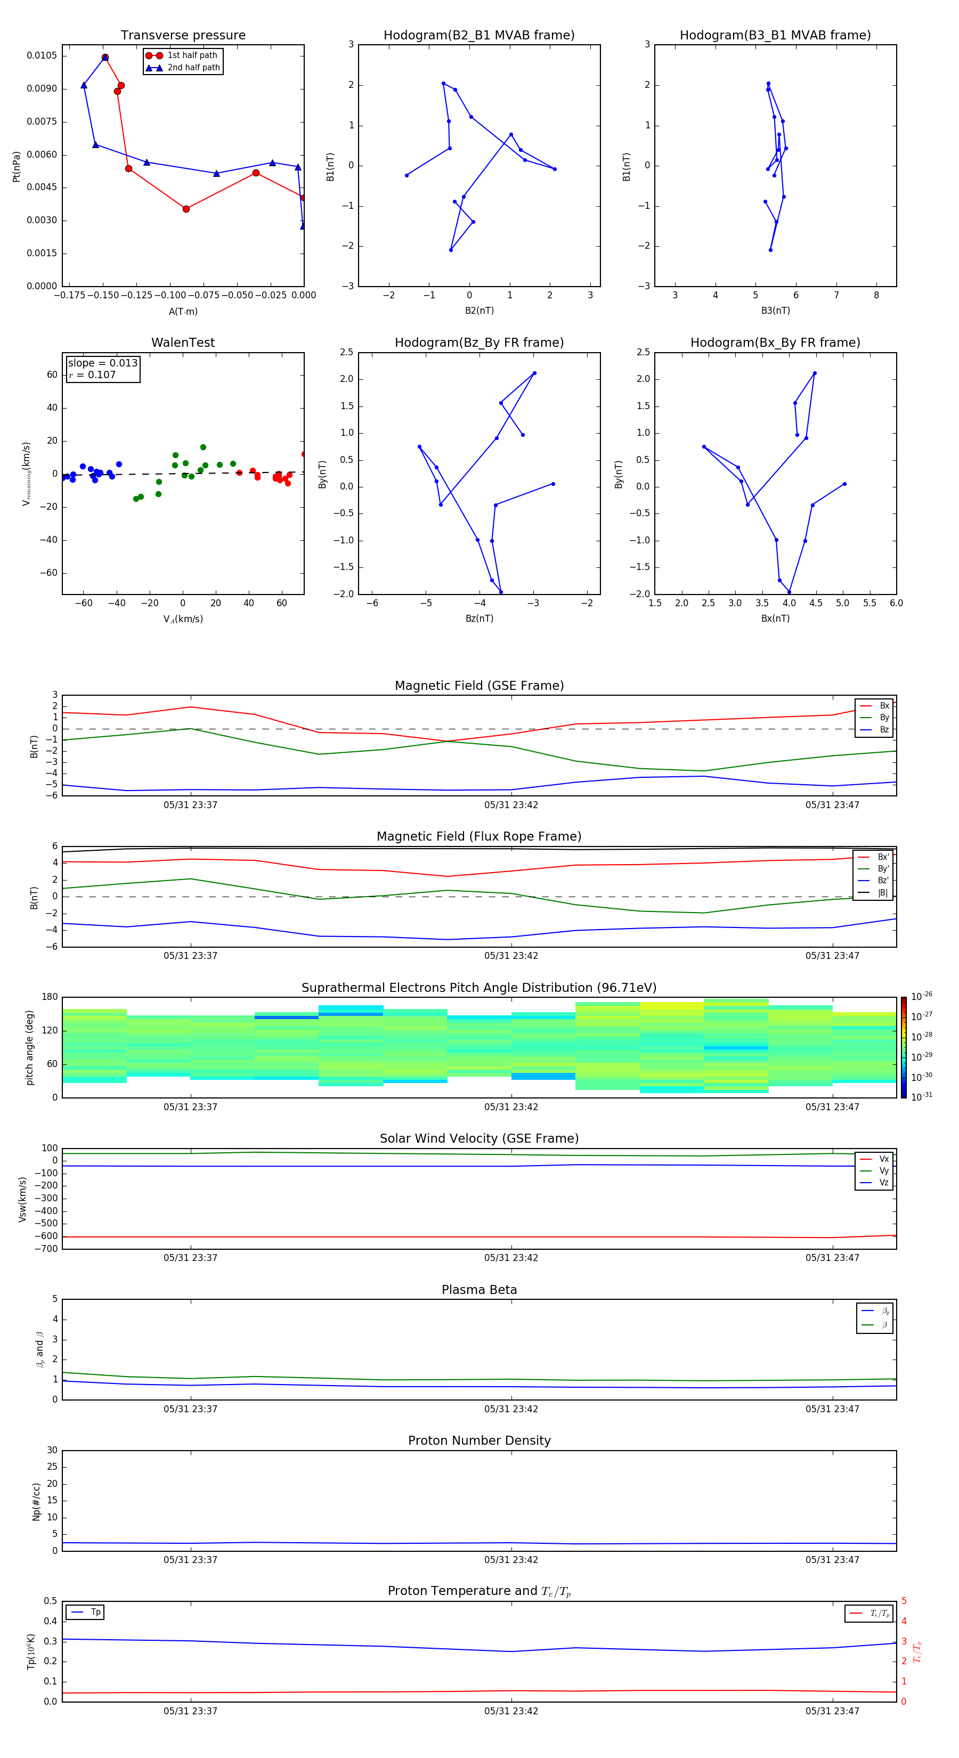Click the 'Proton Temperature and Te/Tp' title
The image size is (959, 1758).
(x=479, y=1591)
